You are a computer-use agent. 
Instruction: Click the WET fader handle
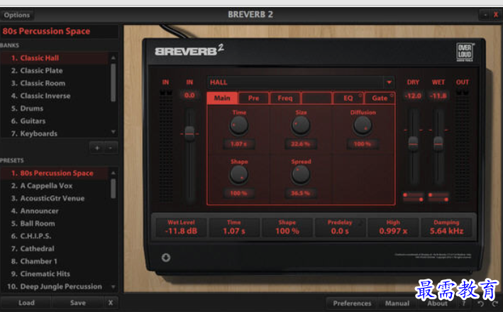pyautogui.click(x=438, y=143)
